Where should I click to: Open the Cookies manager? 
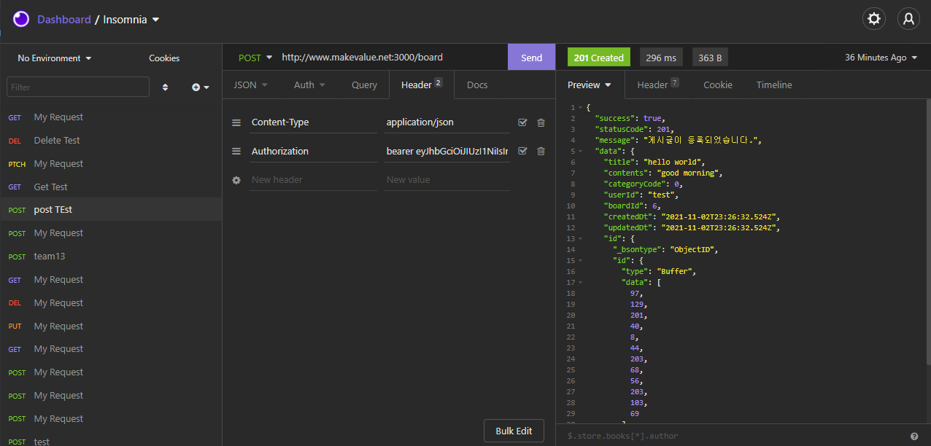[x=164, y=58]
